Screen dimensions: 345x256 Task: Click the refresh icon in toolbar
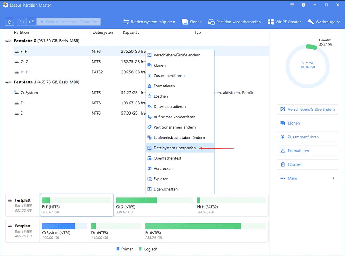tap(9, 22)
